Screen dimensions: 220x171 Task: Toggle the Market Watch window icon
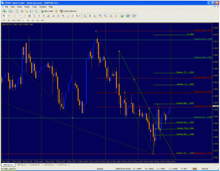[17, 11]
